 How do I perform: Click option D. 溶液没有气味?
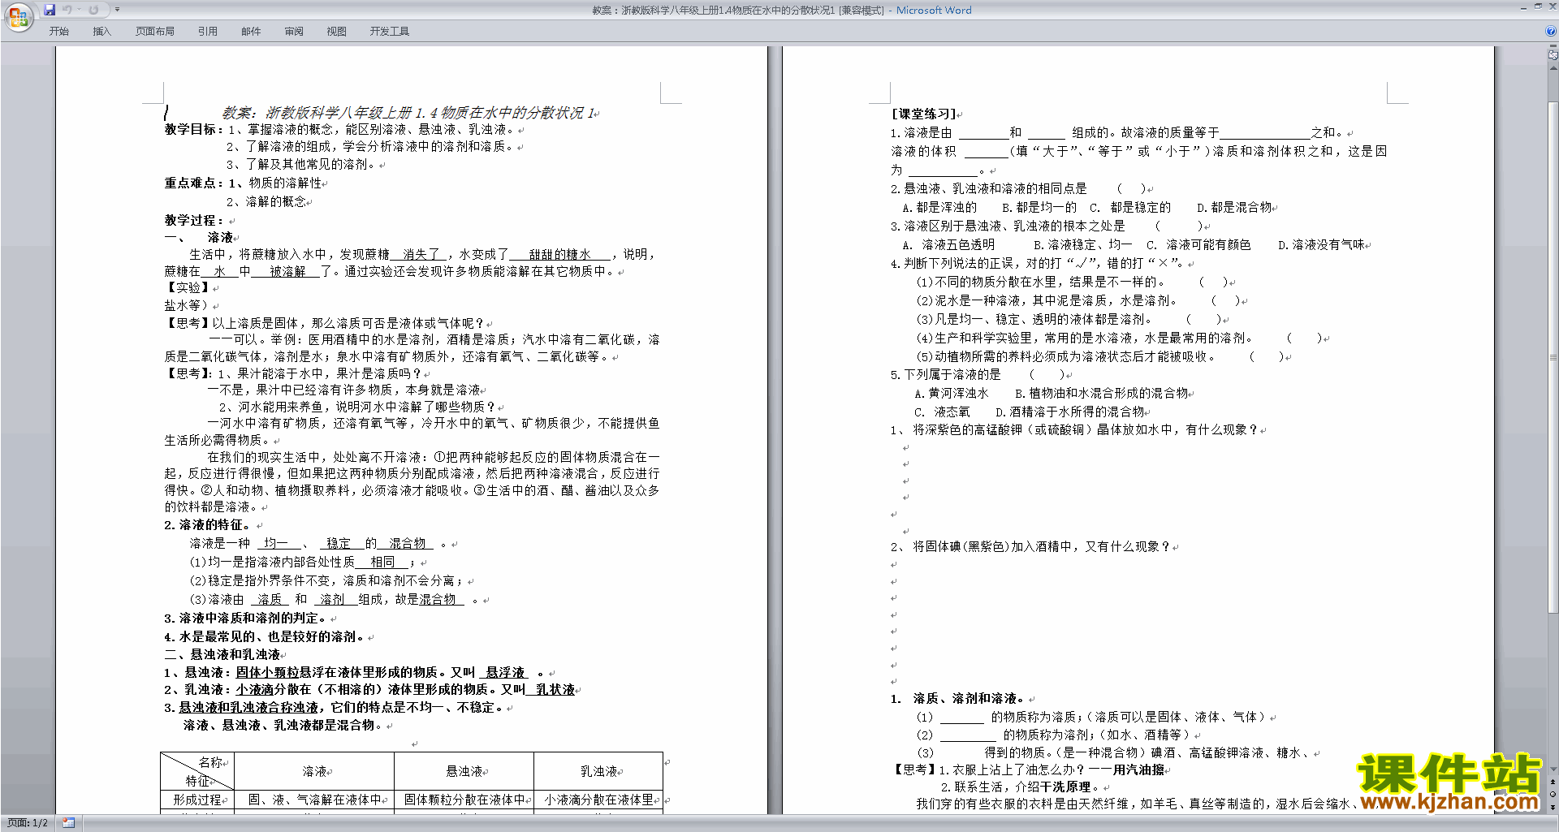click(x=1321, y=245)
